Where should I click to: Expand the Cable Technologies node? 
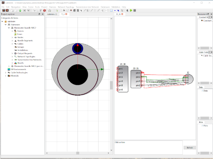pos(6,72)
